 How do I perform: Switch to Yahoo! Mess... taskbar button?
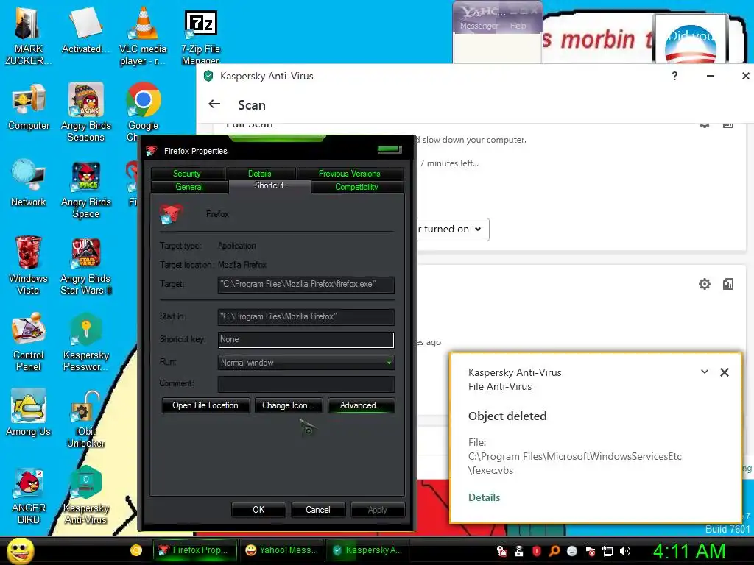coord(282,550)
